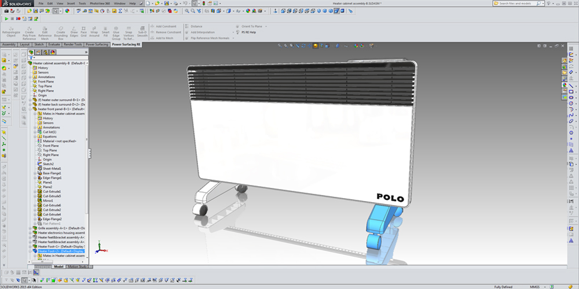The width and height of the screenshot is (579, 289).
Task: Expand the Base-Flange1 feature node
Action: 35,173
